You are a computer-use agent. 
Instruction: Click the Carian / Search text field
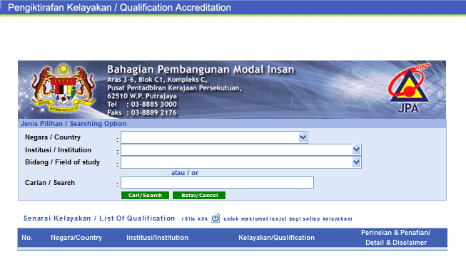coord(217,182)
